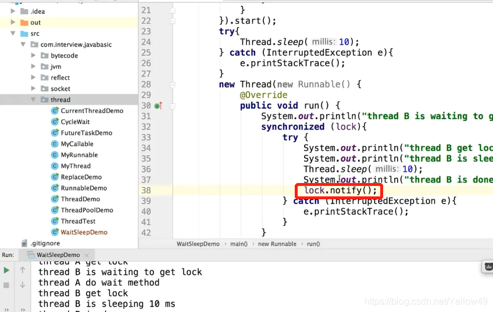This screenshot has height=312, width=493.
Task: Click the ThreadDemo class icon
Action: (x=55, y=199)
